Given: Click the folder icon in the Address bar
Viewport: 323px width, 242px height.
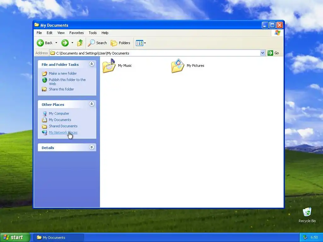Looking at the screenshot, I should (53, 53).
